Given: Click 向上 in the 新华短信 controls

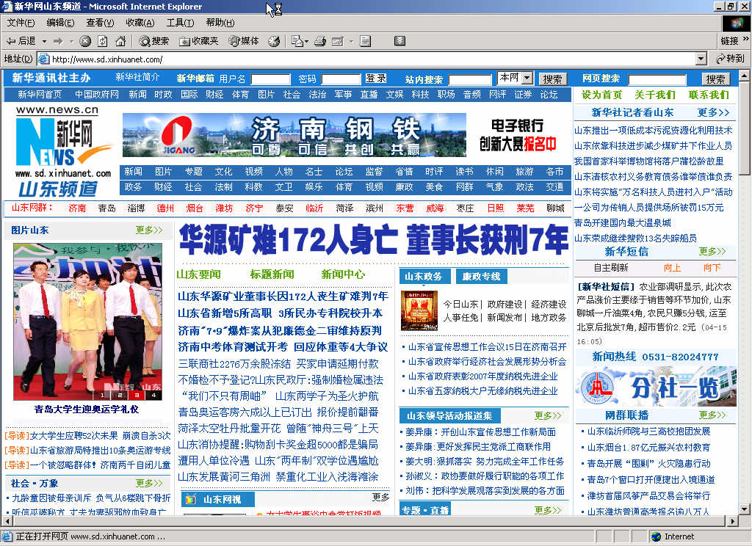Looking at the screenshot, I should 672,267.
